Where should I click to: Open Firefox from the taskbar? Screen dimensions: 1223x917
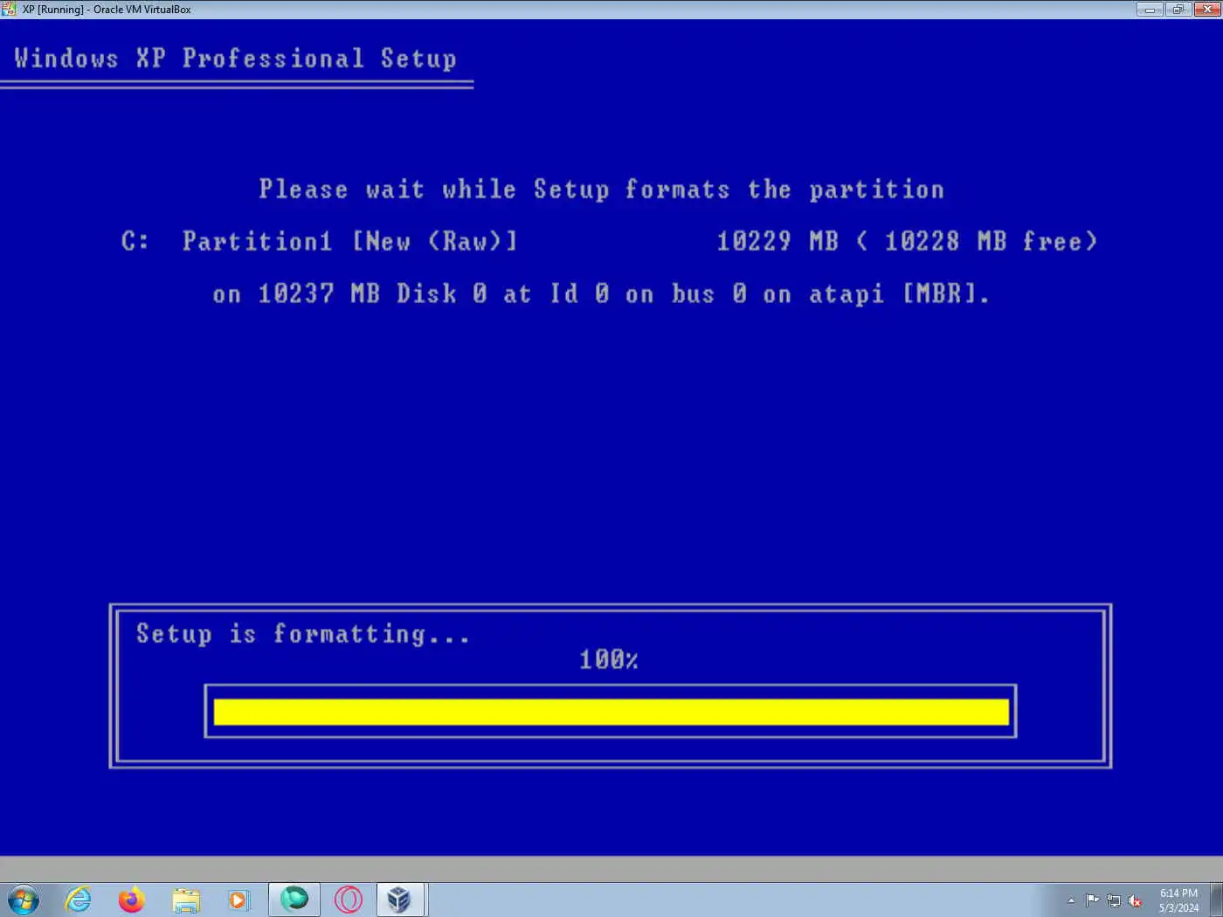pos(132,900)
